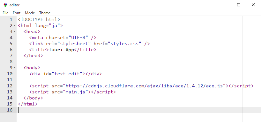This screenshot has height=122, width=261.
Task: Click the "Tauri App" title text
Action: point(61,50)
